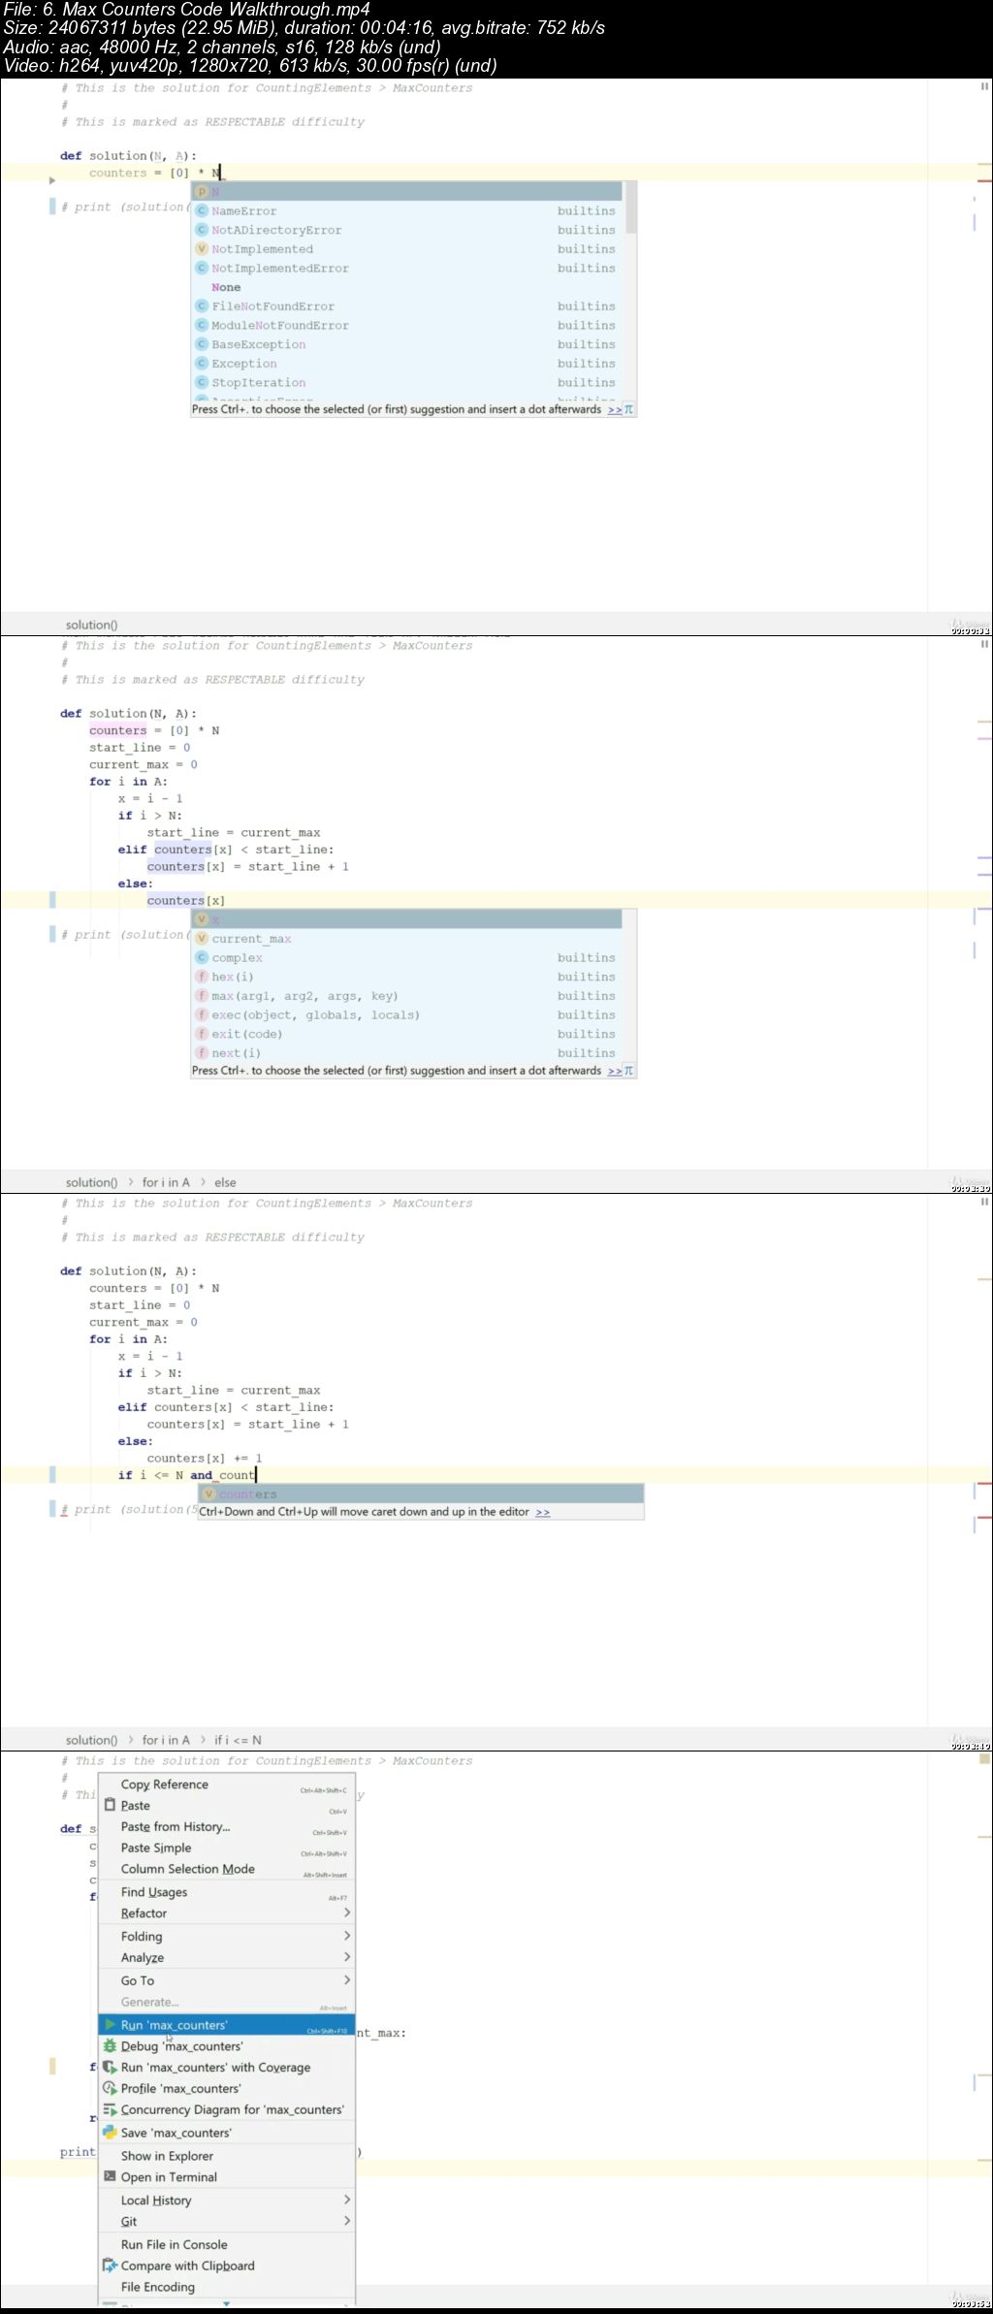The width and height of the screenshot is (993, 2314).
Task: Expand the Local History submenu arrow
Action: click(347, 2200)
